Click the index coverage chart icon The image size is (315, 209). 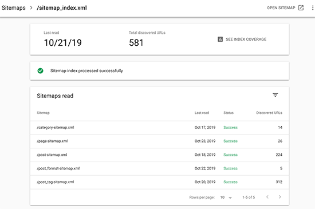coord(220,39)
